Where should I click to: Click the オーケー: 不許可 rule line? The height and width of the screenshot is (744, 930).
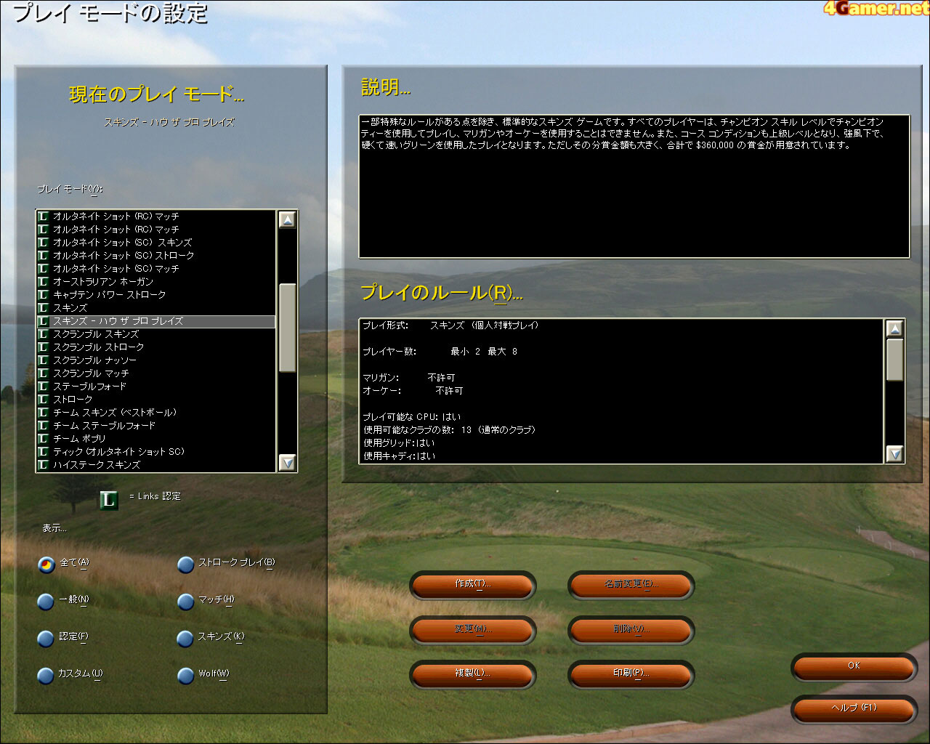(413, 391)
